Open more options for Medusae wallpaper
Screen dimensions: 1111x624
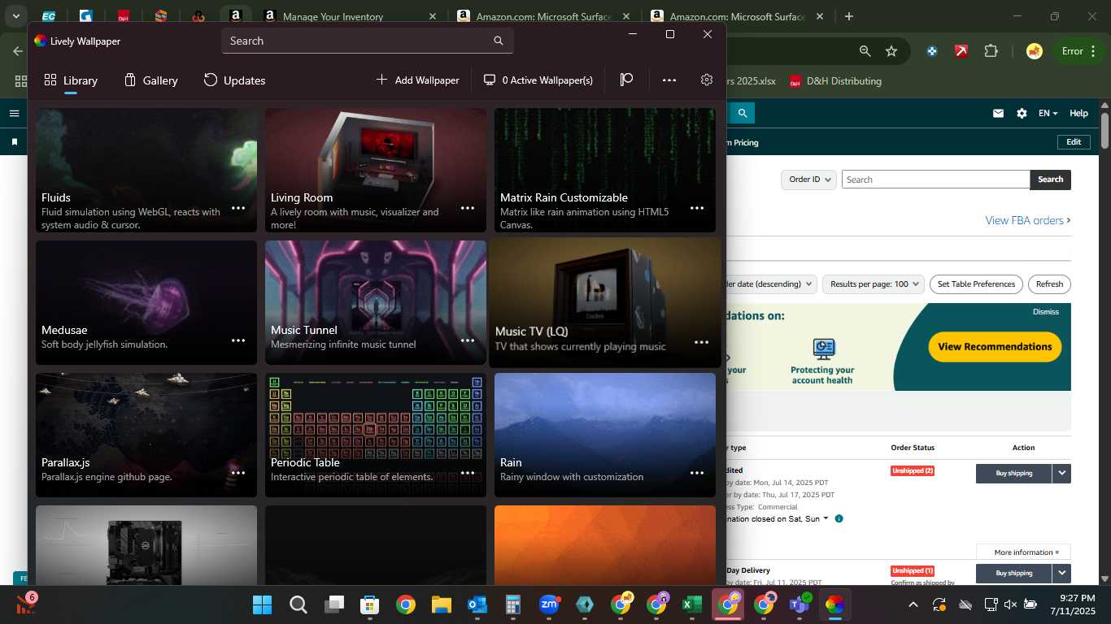point(238,340)
